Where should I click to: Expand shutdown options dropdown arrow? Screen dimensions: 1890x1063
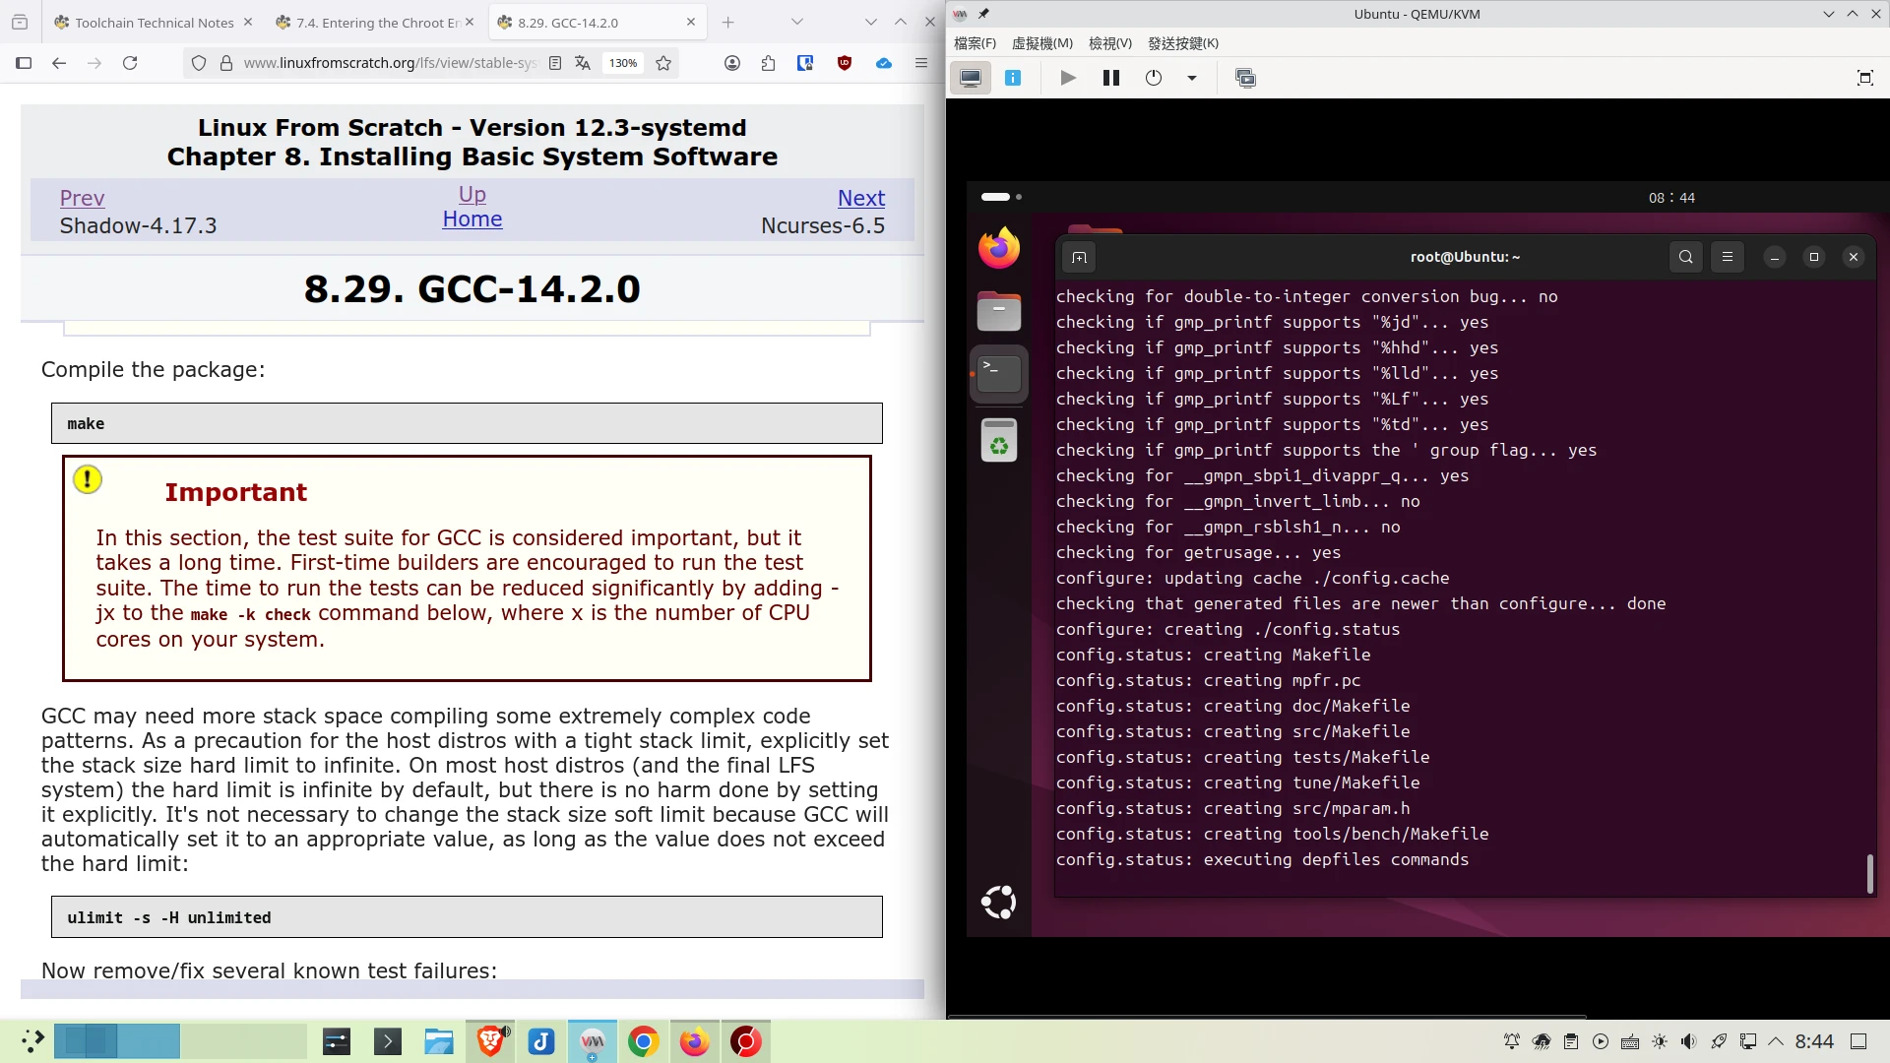click(x=1191, y=78)
